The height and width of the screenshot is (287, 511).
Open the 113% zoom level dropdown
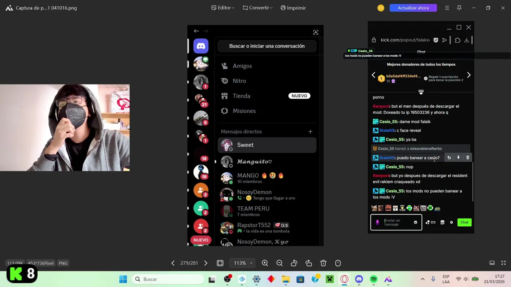click(x=243, y=263)
